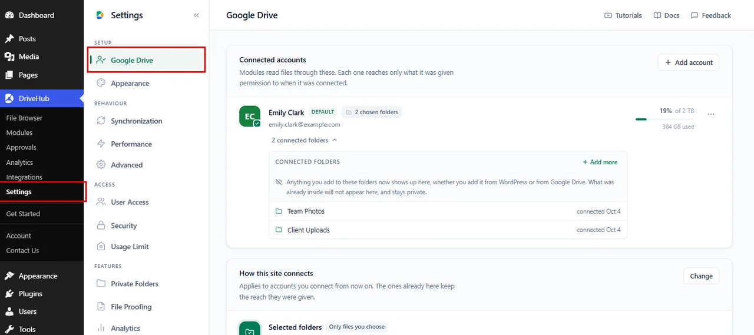Go to DriveHub File Browser
Screen dimensions: 754x335
pyautogui.click(x=24, y=118)
